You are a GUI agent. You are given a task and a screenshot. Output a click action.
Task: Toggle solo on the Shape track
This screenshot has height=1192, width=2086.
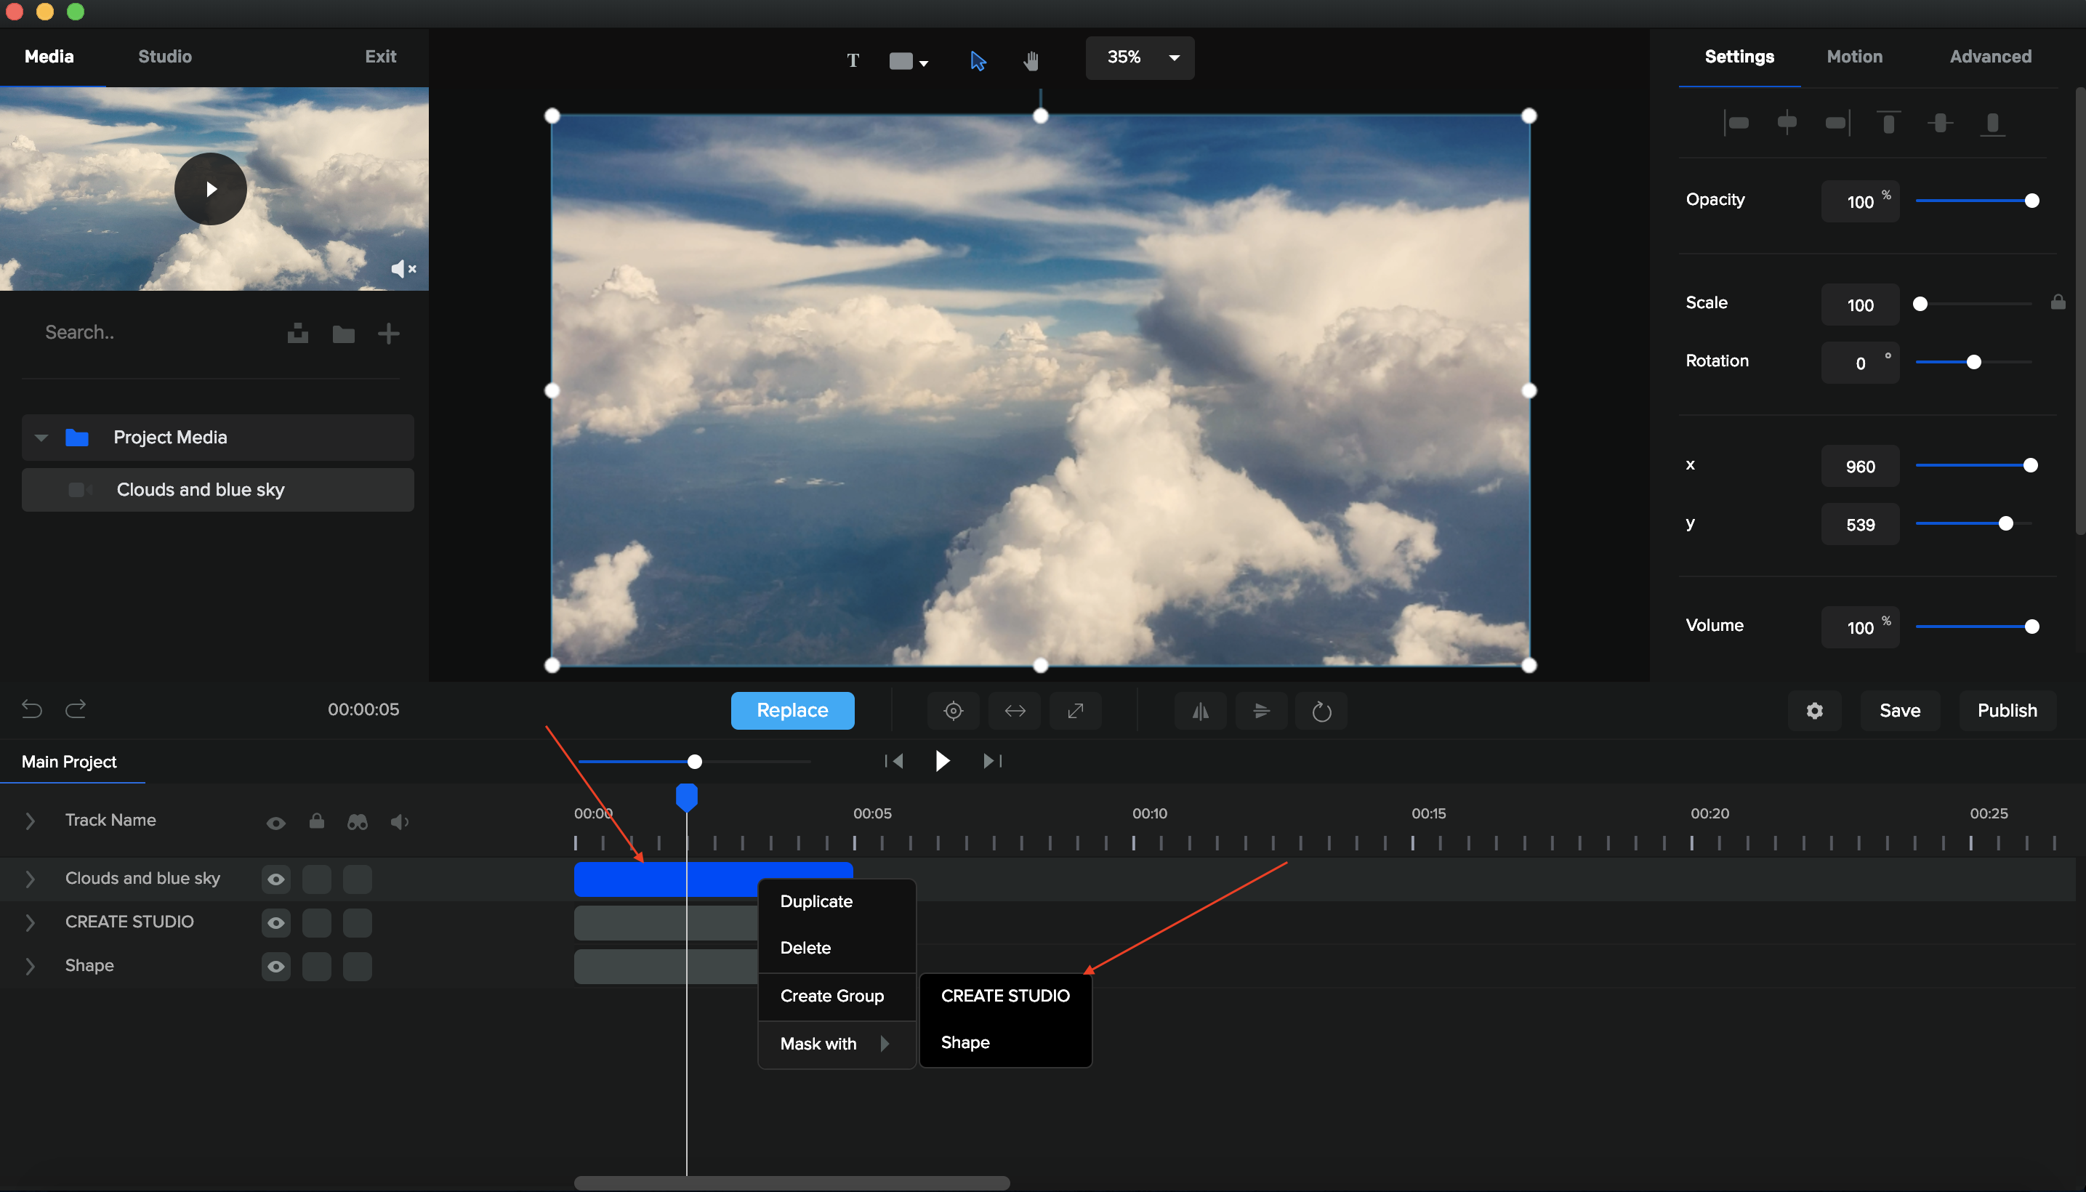click(x=358, y=967)
